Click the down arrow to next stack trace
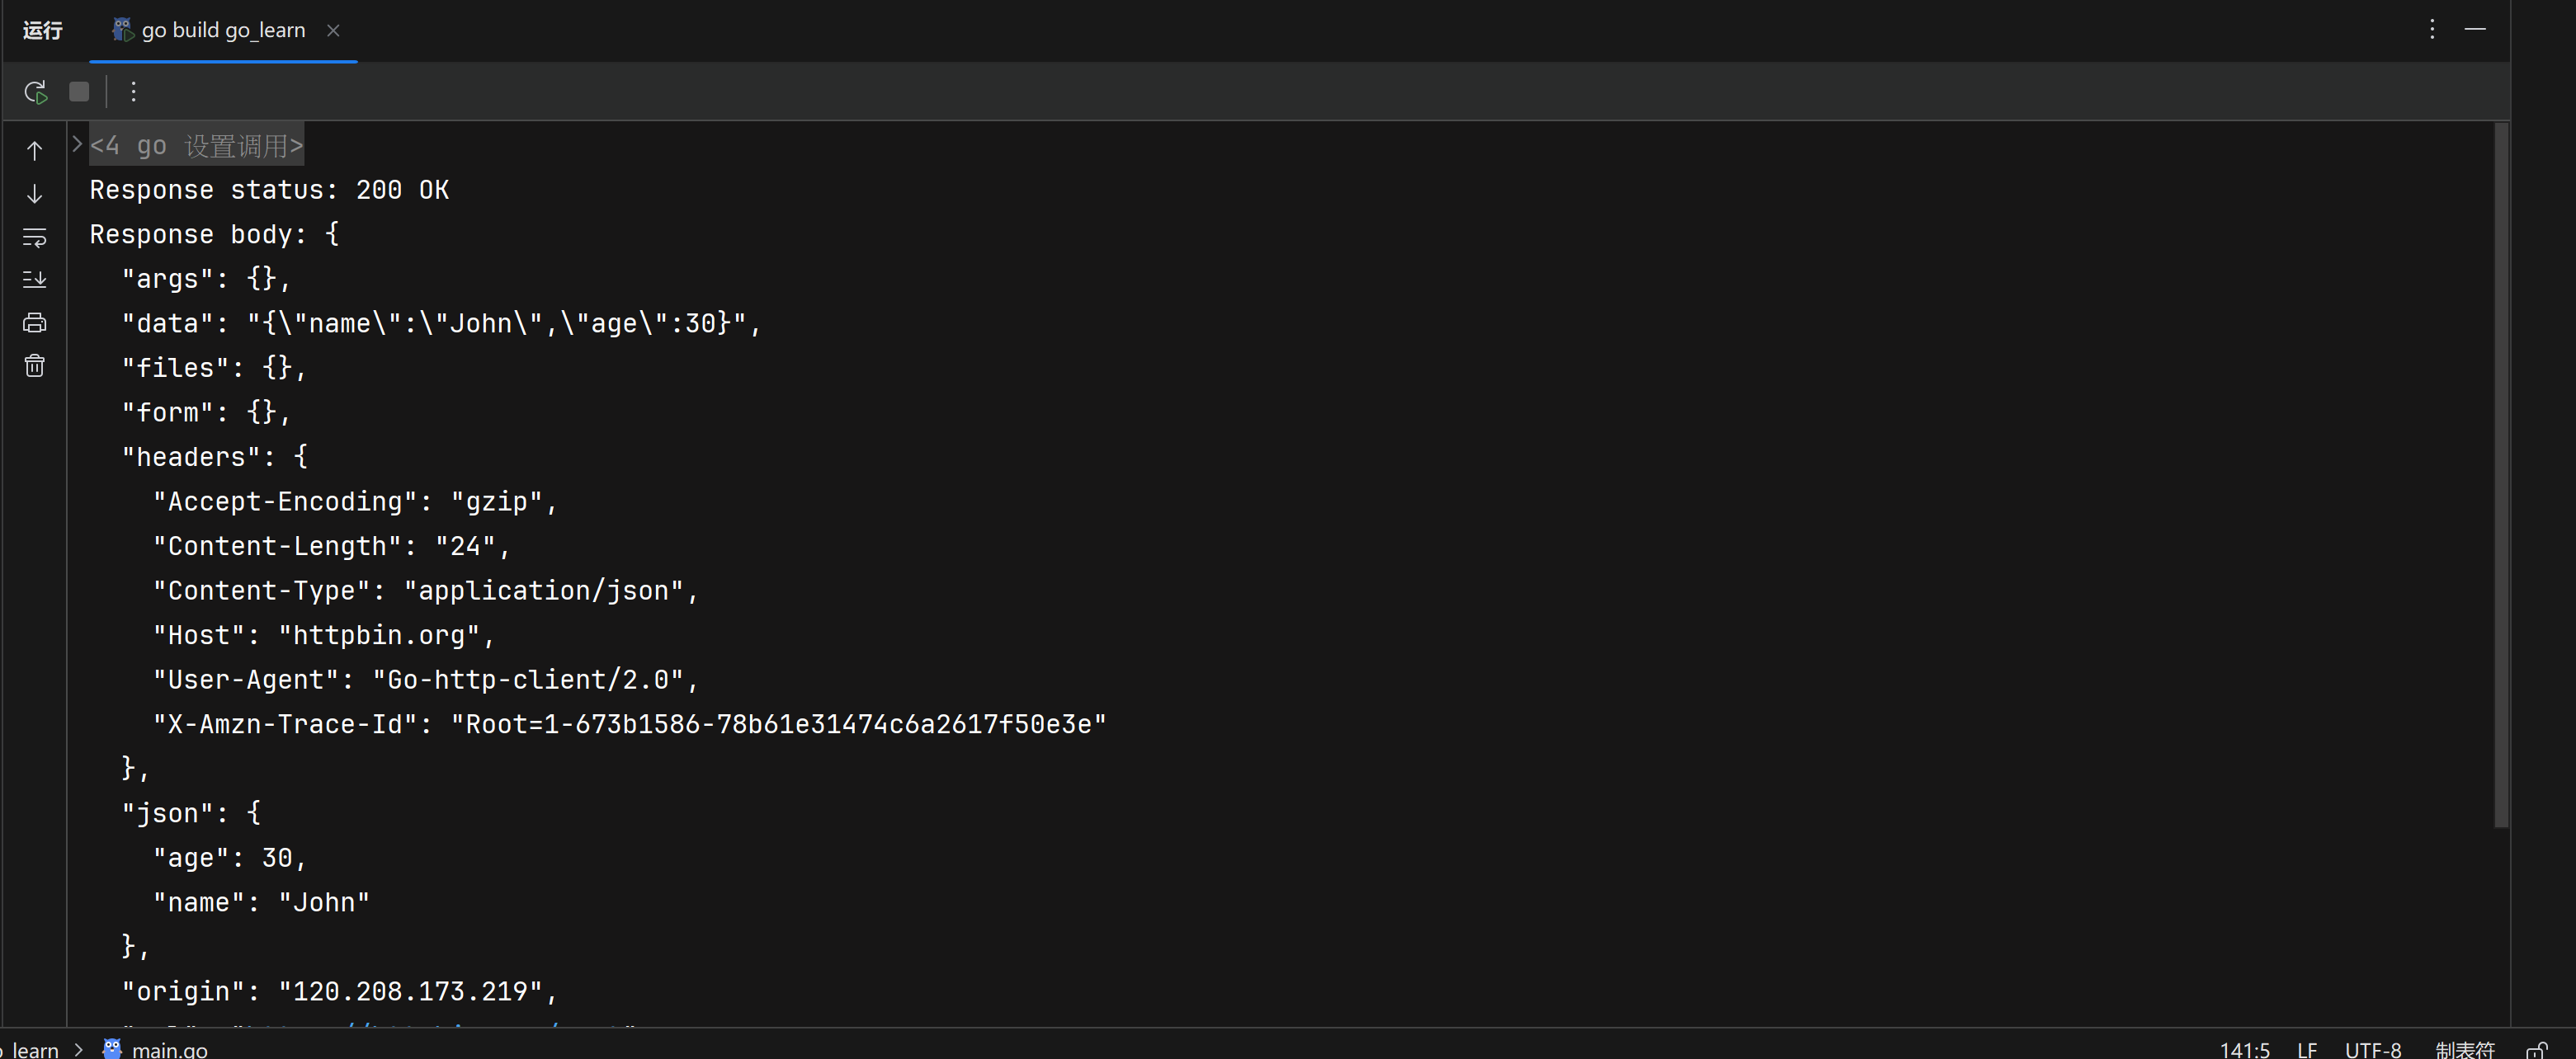This screenshot has height=1059, width=2576. tap(35, 194)
